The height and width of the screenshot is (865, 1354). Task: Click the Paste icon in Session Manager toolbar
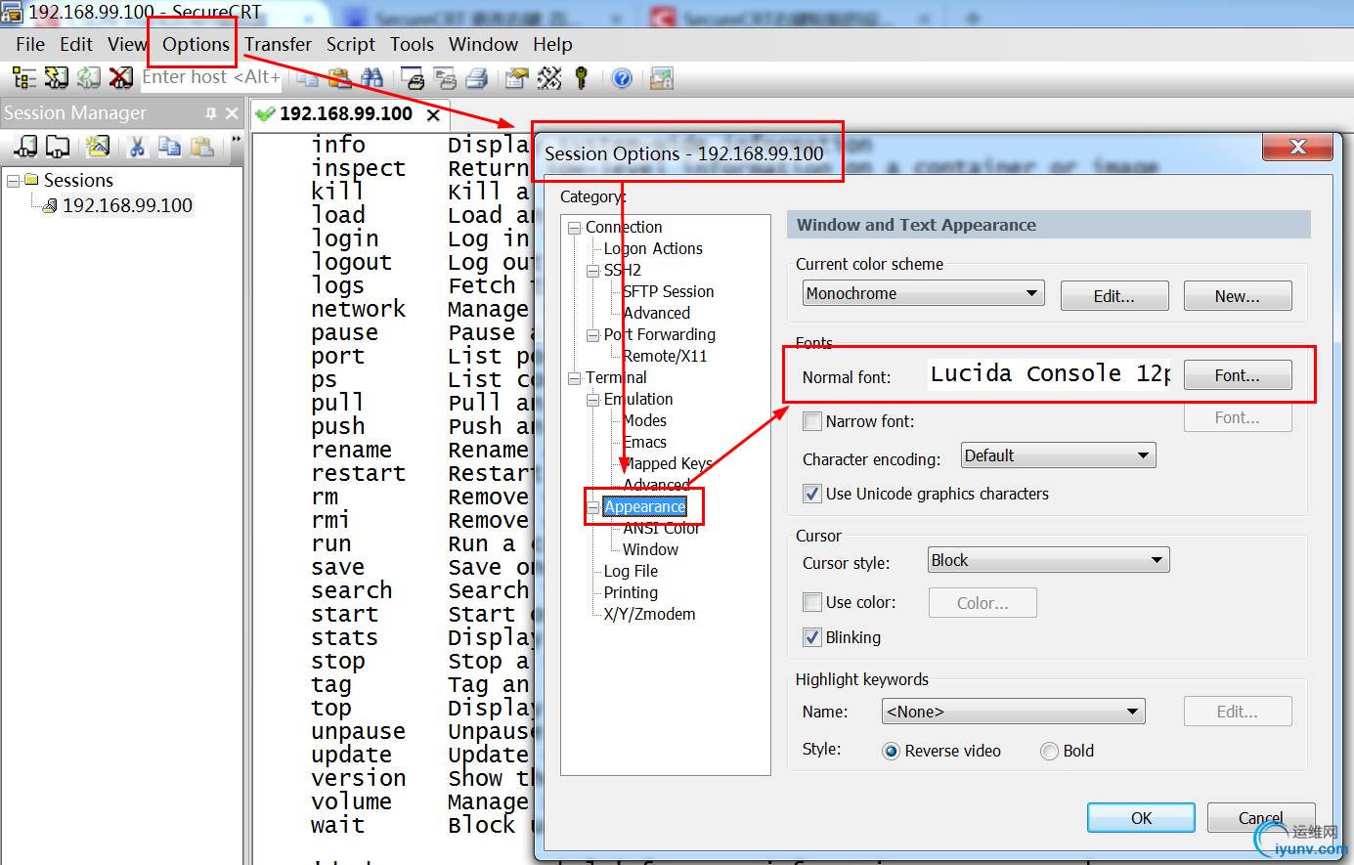(202, 147)
